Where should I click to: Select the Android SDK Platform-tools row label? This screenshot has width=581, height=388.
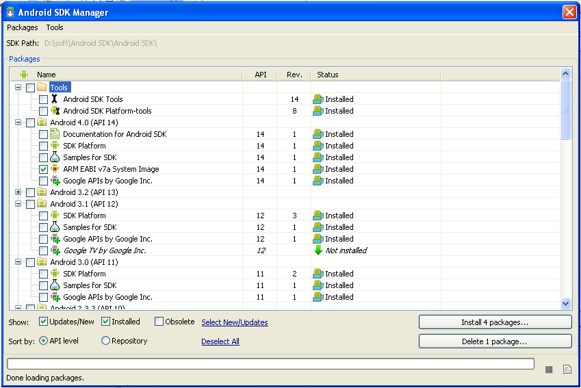(x=107, y=111)
